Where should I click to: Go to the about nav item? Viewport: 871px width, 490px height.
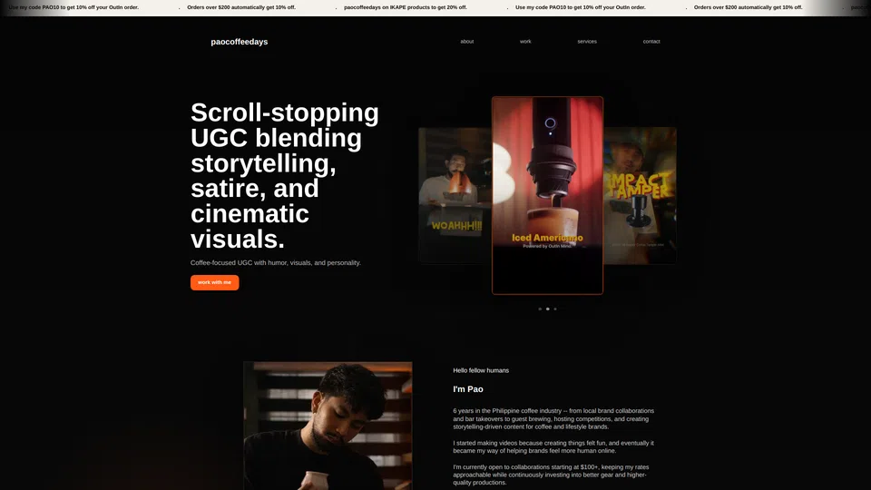coord(466,42)
